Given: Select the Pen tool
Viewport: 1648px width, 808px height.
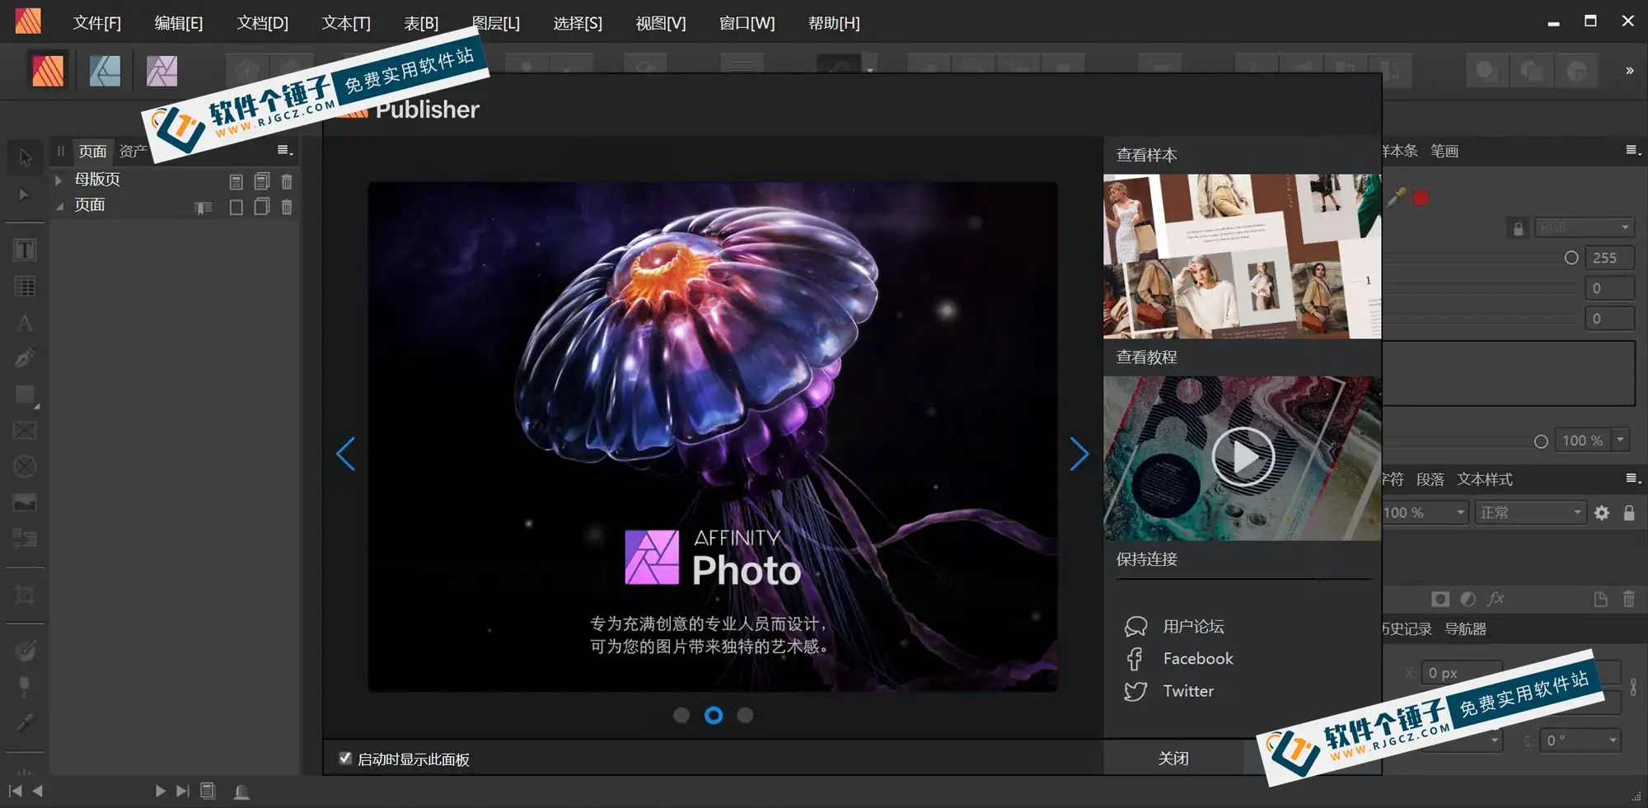Looking at the screenshot, I should [25, 357].
